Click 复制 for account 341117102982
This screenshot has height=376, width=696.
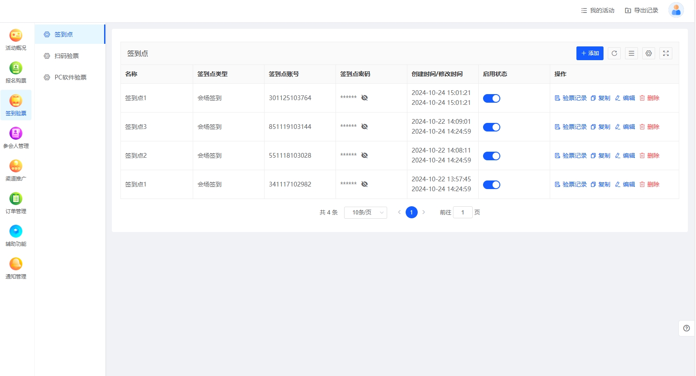click(601, 184)
